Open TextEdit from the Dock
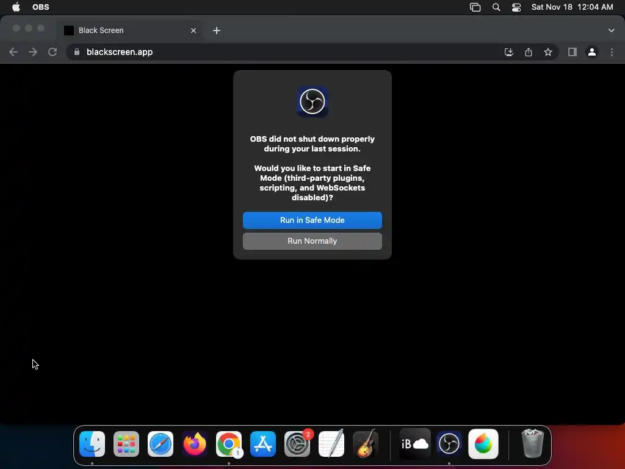This screenshot has width=625, height=469. coord(331,444)
